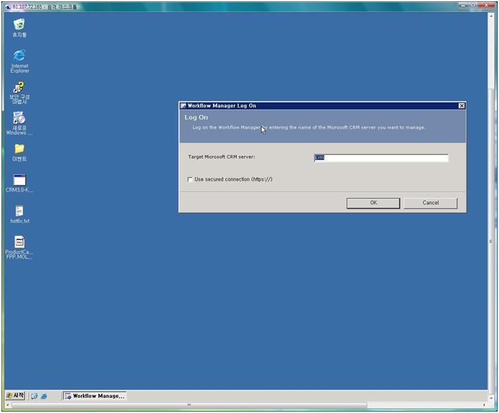Select the security configuration wizard desktop icon
Image resolution: width=499 pixels, height=413 pixels.
[x=19, y=93]
